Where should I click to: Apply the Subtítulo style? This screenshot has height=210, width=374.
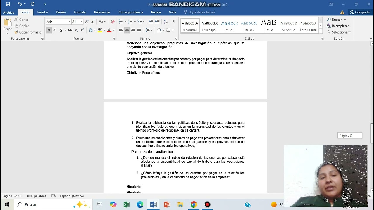pyautogui.click(x=289, y=26)
